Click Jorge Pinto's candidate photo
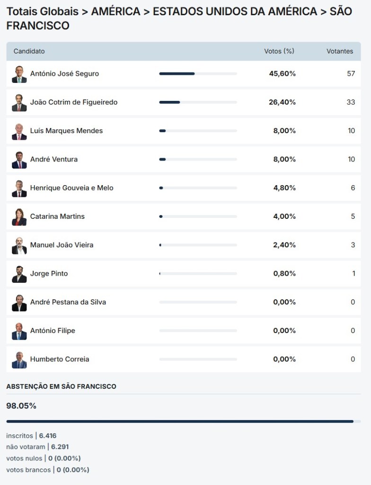 coord(19,274)
